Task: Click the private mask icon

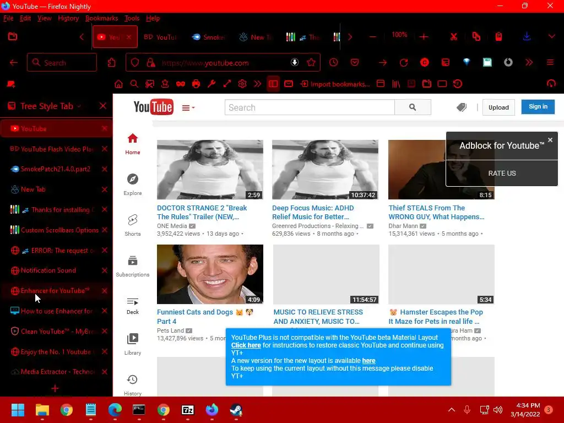Action: coord(181,84)
